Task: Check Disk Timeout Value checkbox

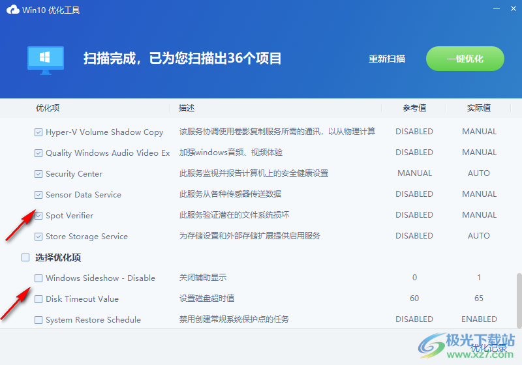Action: [x=38, y=299]
